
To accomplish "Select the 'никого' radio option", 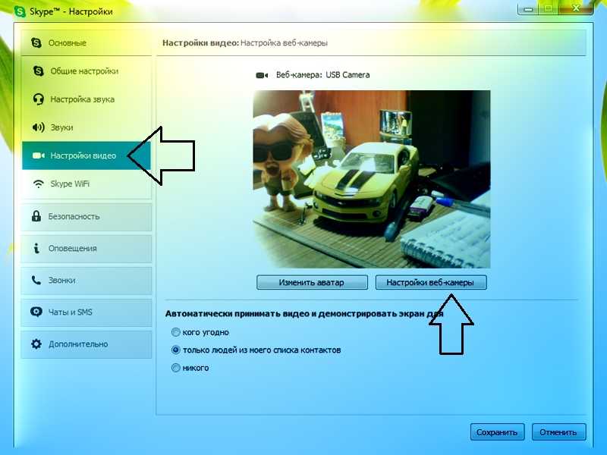I will pos(176,368).
